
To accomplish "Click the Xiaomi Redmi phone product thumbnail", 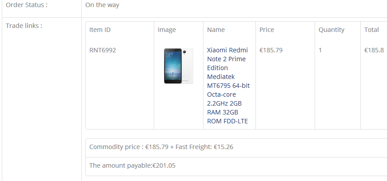I will pyautogui.click(x=178, y=66).
